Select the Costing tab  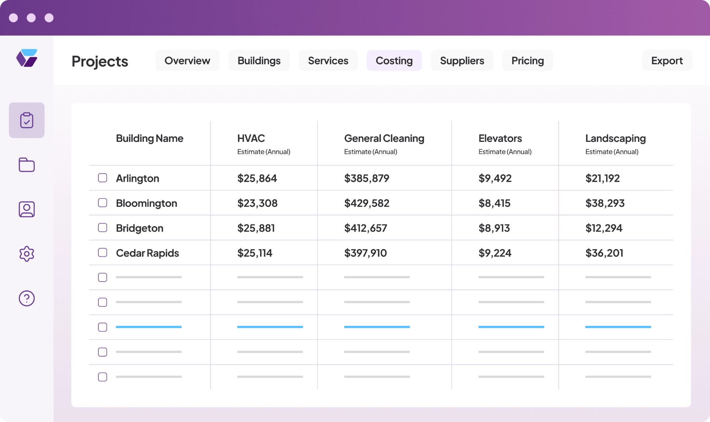pos(394,61)
